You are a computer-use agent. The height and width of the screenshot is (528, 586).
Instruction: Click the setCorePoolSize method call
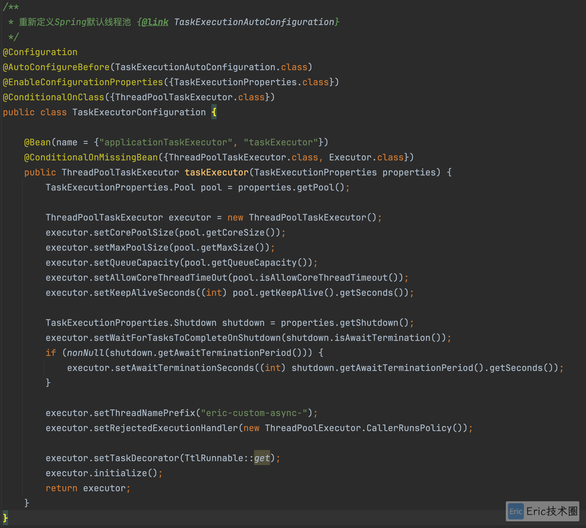tap(134, 233)
